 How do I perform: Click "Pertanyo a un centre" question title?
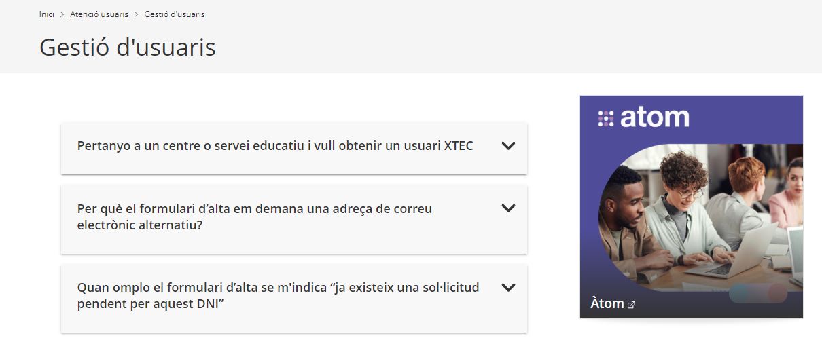275,146
